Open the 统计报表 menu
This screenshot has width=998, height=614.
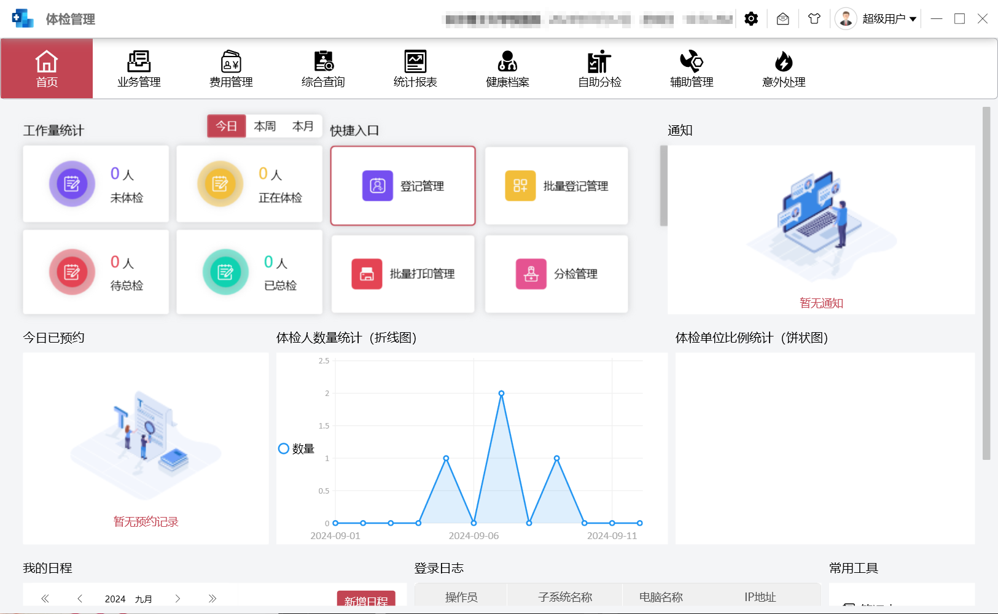pyautogui.click(x=415, y=68)
